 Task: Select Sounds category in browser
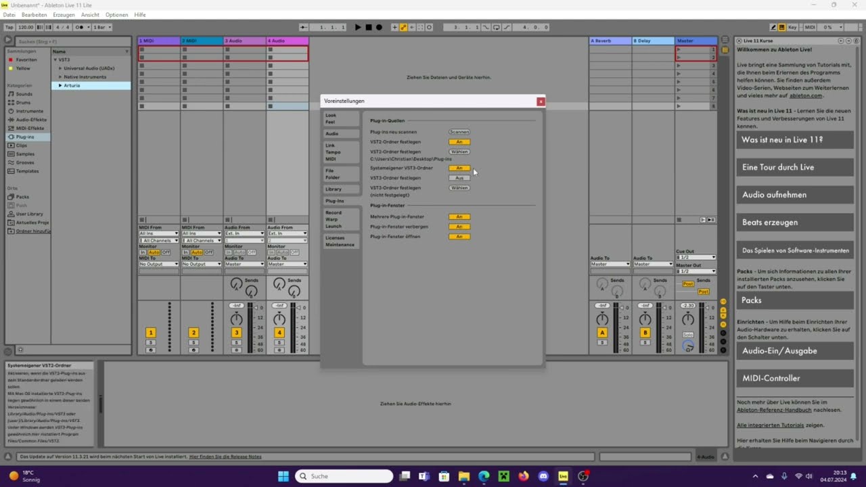pos(24,94)
